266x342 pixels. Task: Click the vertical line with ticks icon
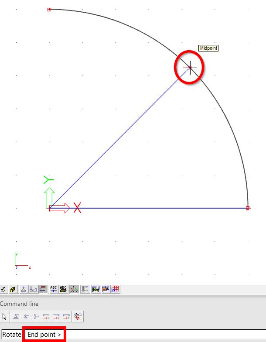36,317
